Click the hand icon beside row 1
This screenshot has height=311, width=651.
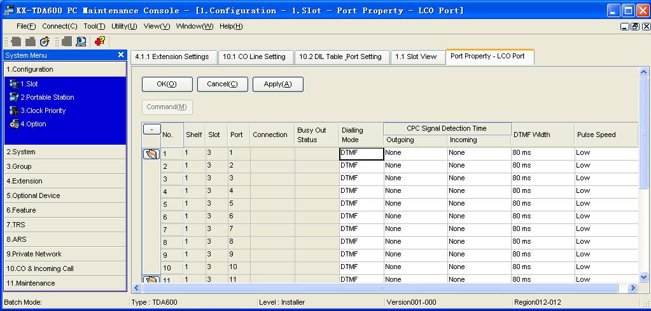151,154
